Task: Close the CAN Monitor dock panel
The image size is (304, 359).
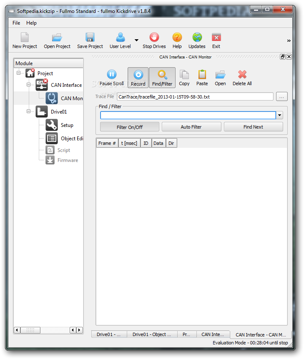Action: click(289, 57)
